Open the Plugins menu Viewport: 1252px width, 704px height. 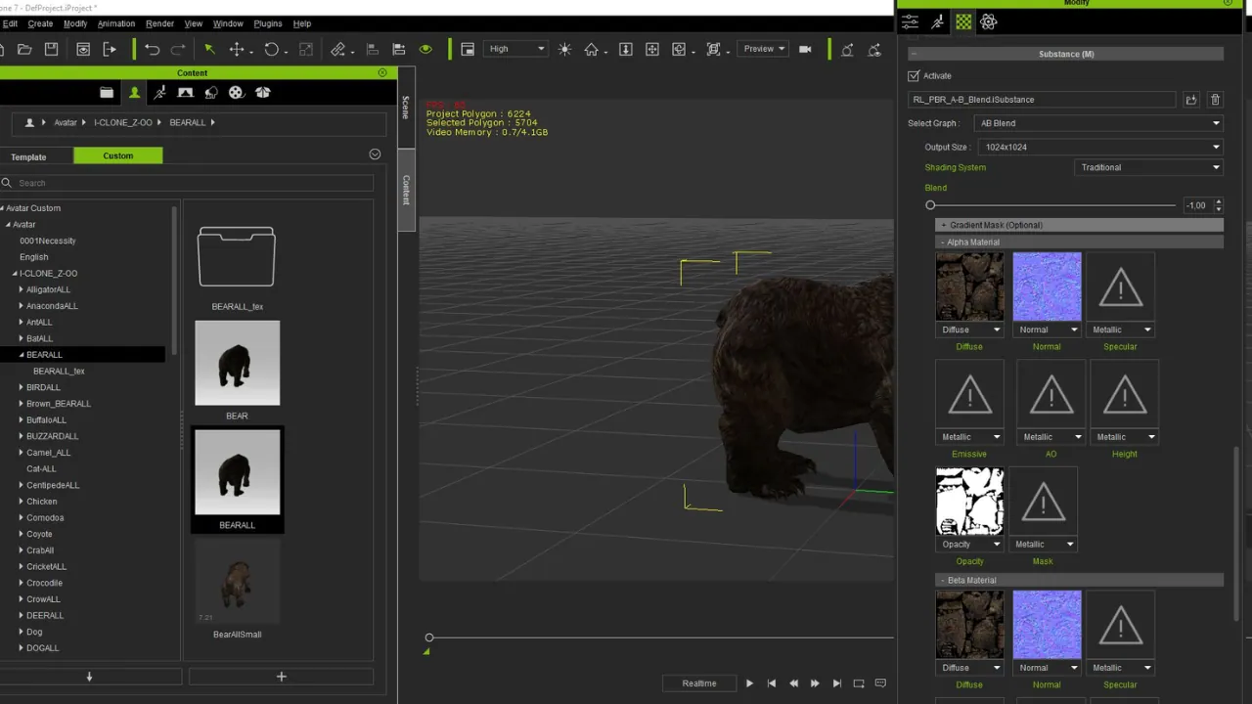267,23
